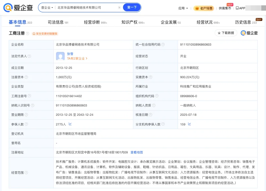Viewport: 266px width, 191px height.
Task: Click help icon next to 营业期限
Action: click(26, 115)
